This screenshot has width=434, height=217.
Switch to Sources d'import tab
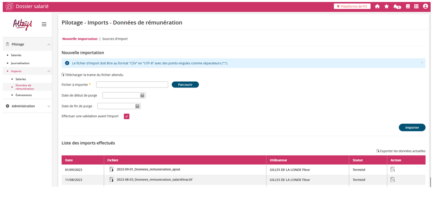115,39
